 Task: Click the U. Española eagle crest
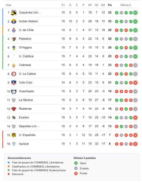click(14, 135)
